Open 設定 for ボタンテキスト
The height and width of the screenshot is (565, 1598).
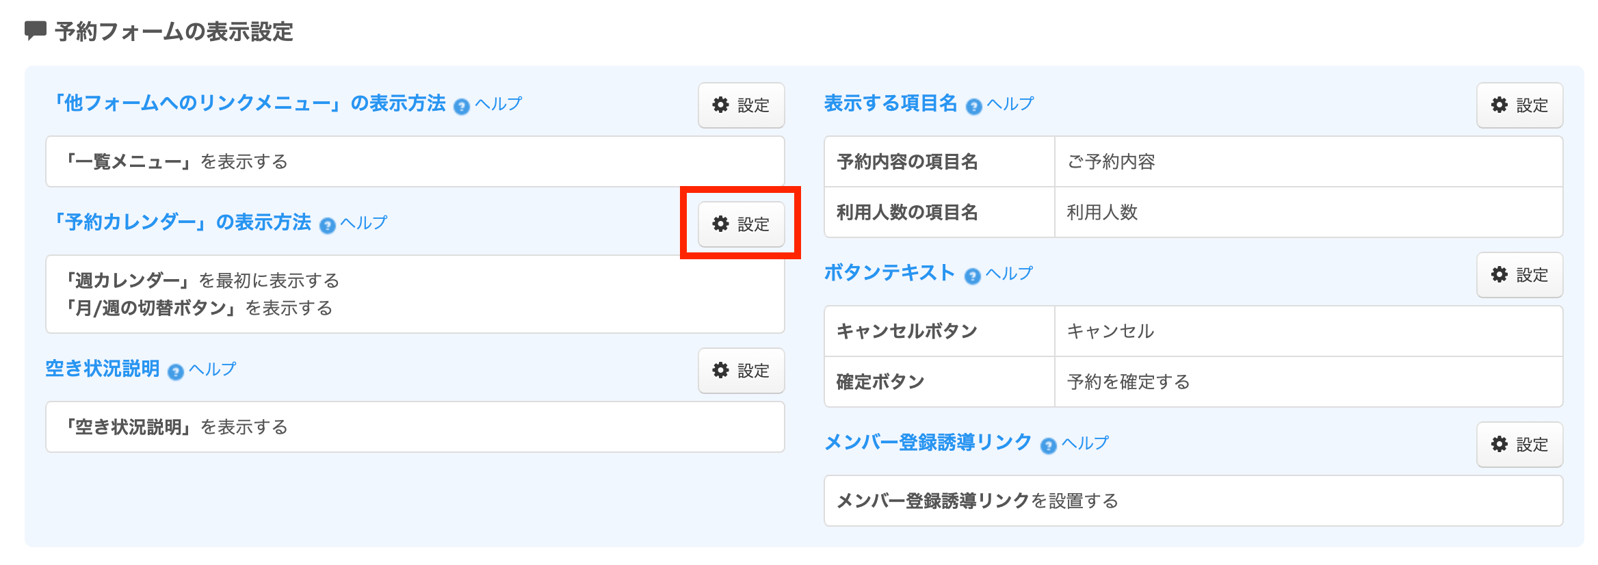click(x=1519, y=275)
